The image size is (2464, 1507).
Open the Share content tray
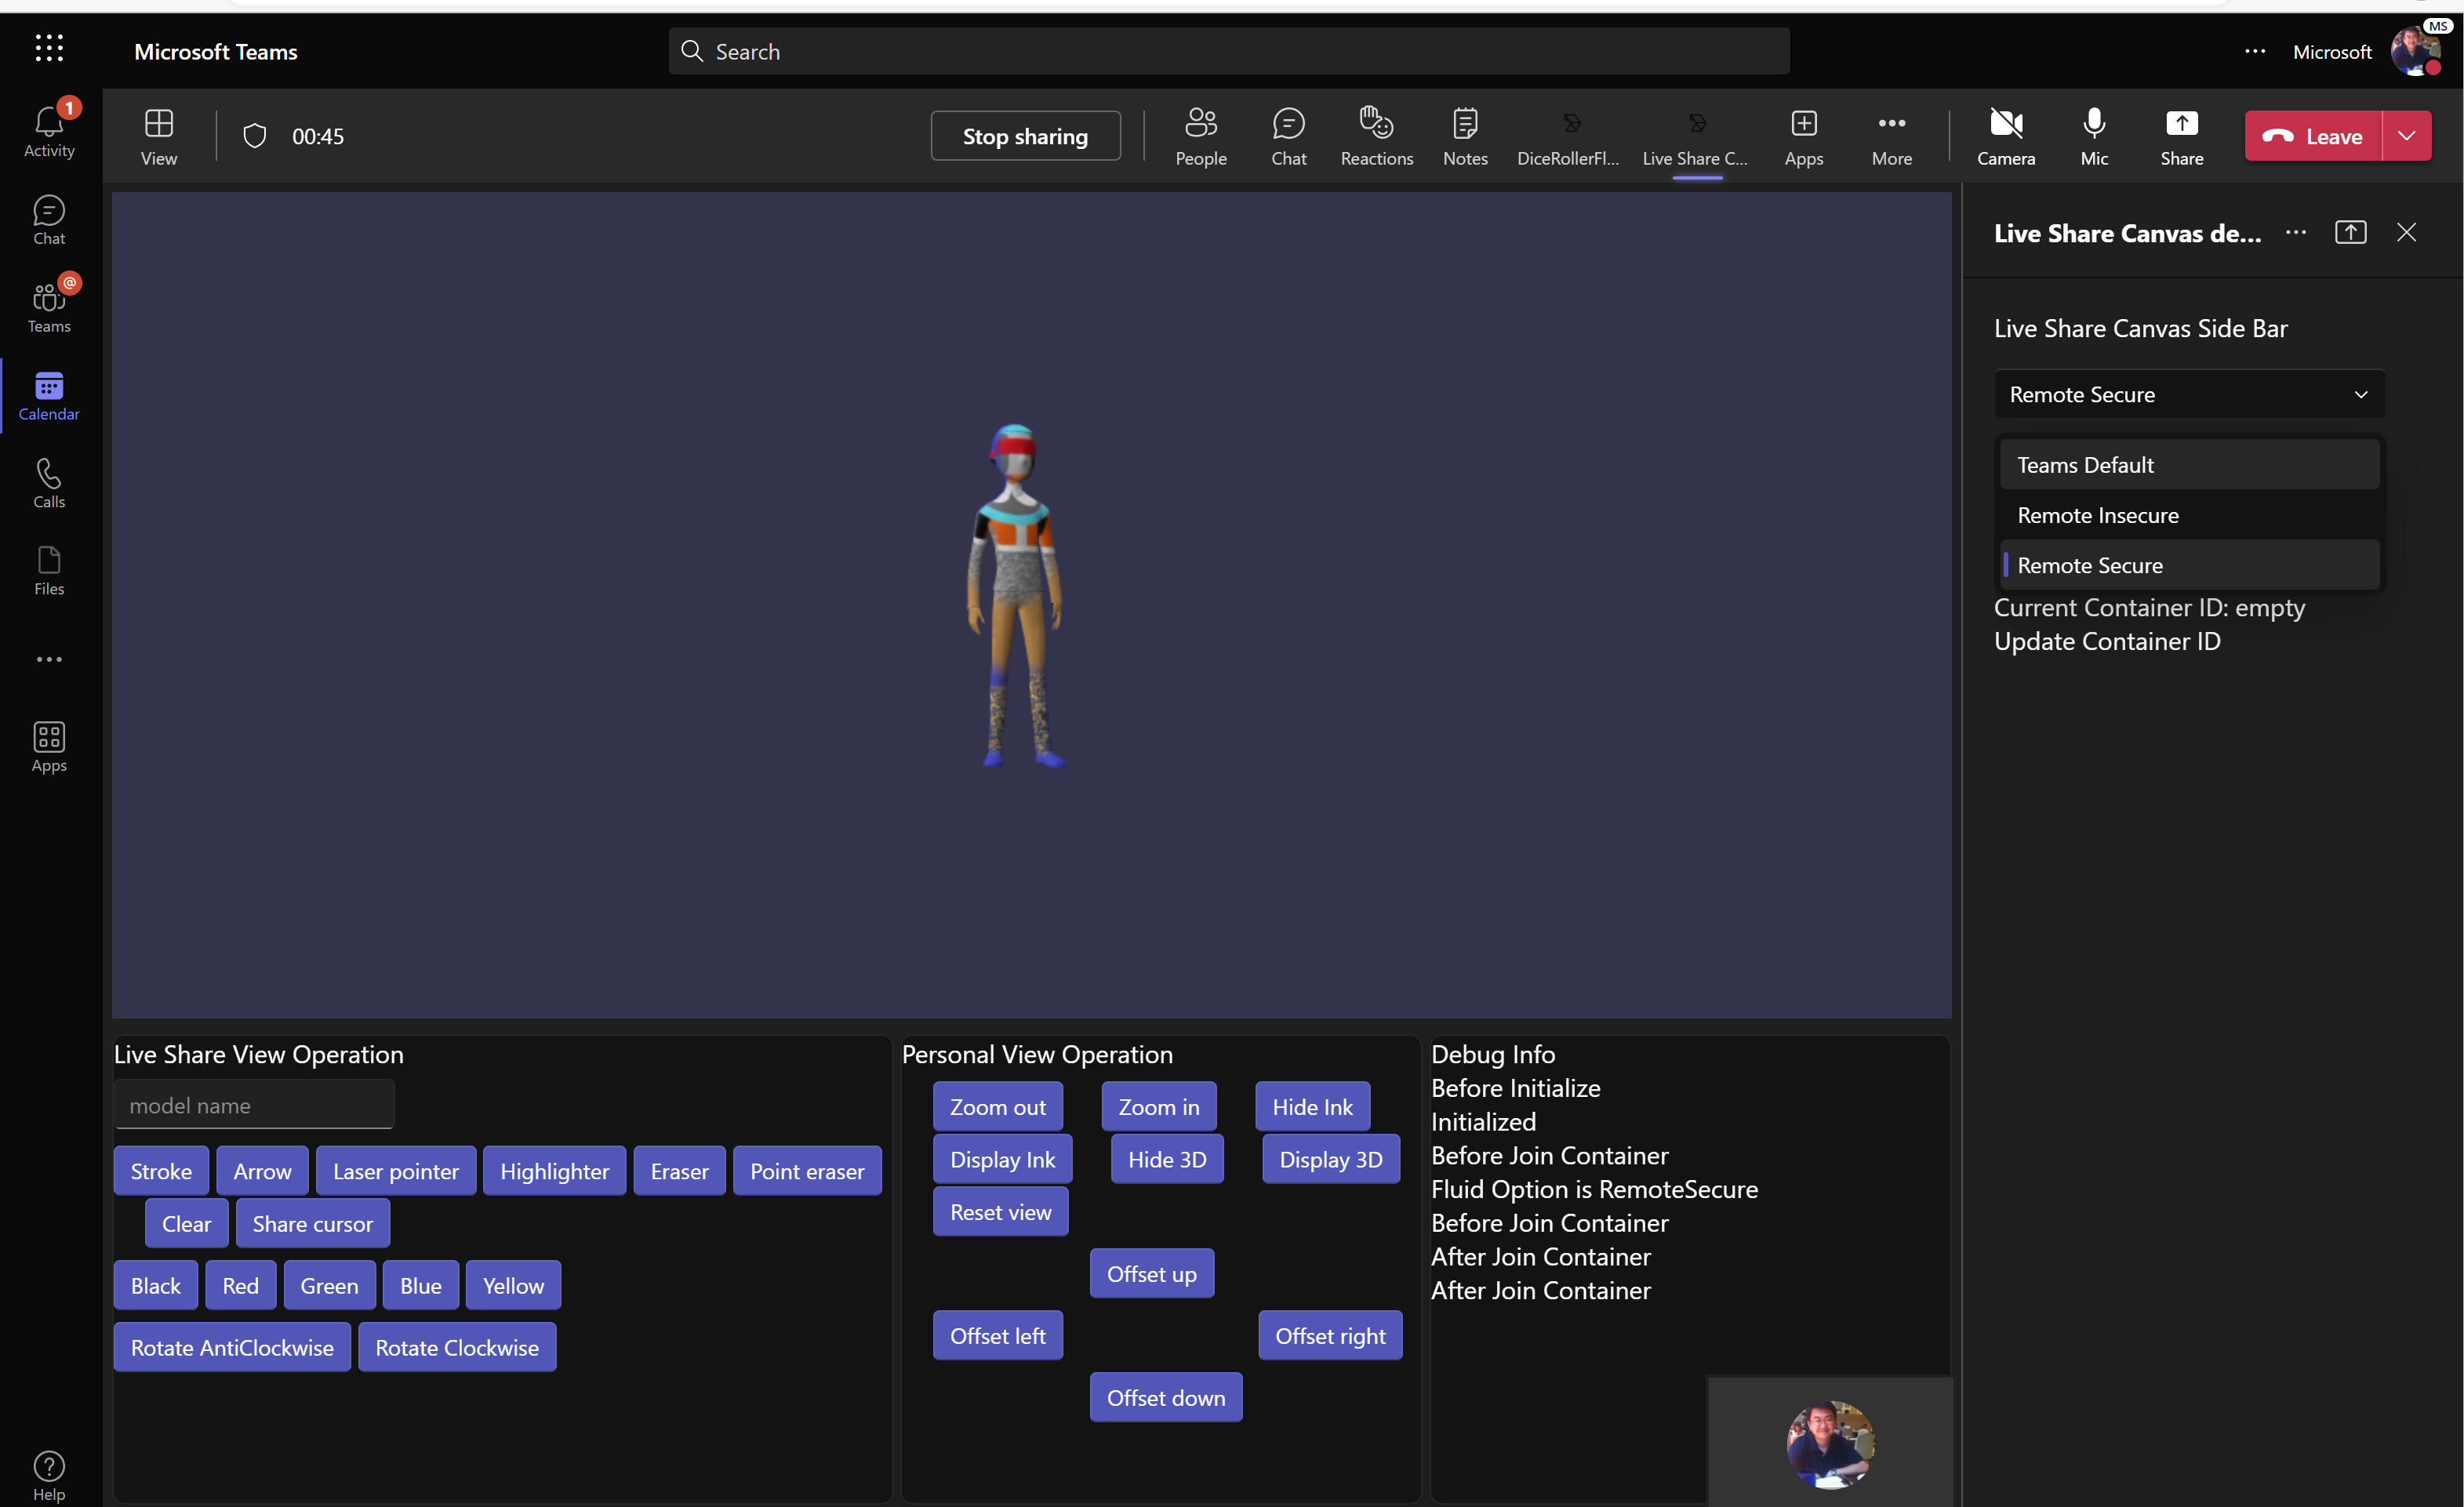[x=2181, y=137]
